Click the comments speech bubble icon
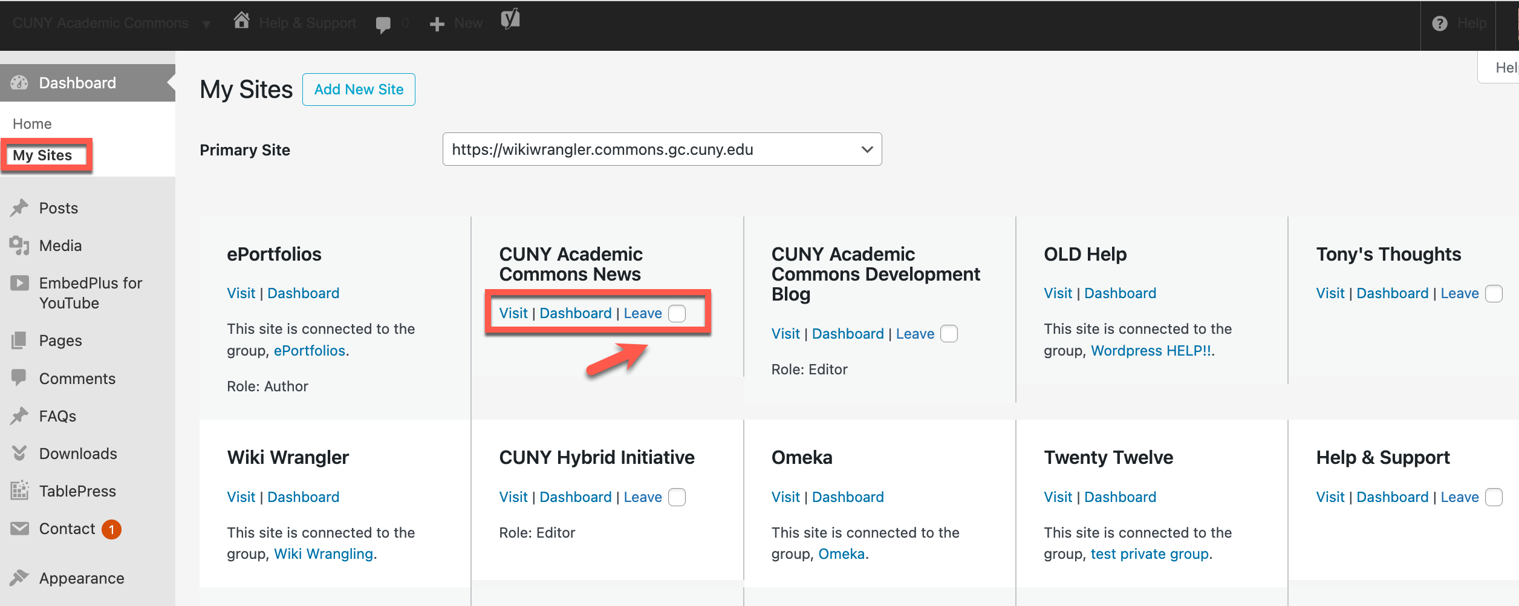1519x606 pixels. (383, 24)
